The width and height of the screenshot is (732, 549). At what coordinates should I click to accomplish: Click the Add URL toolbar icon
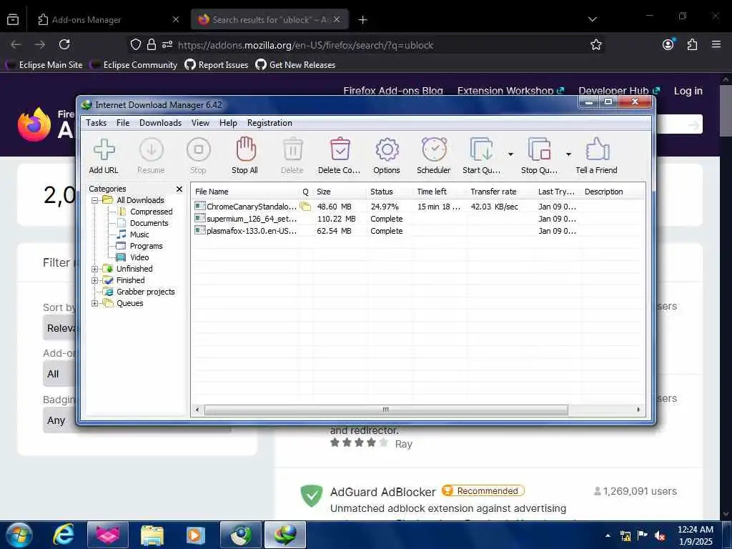[104, 156]
